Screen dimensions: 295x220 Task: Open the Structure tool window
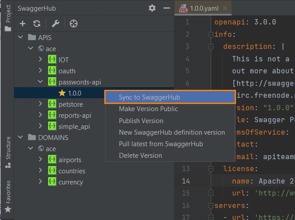[x=8, y=152]
